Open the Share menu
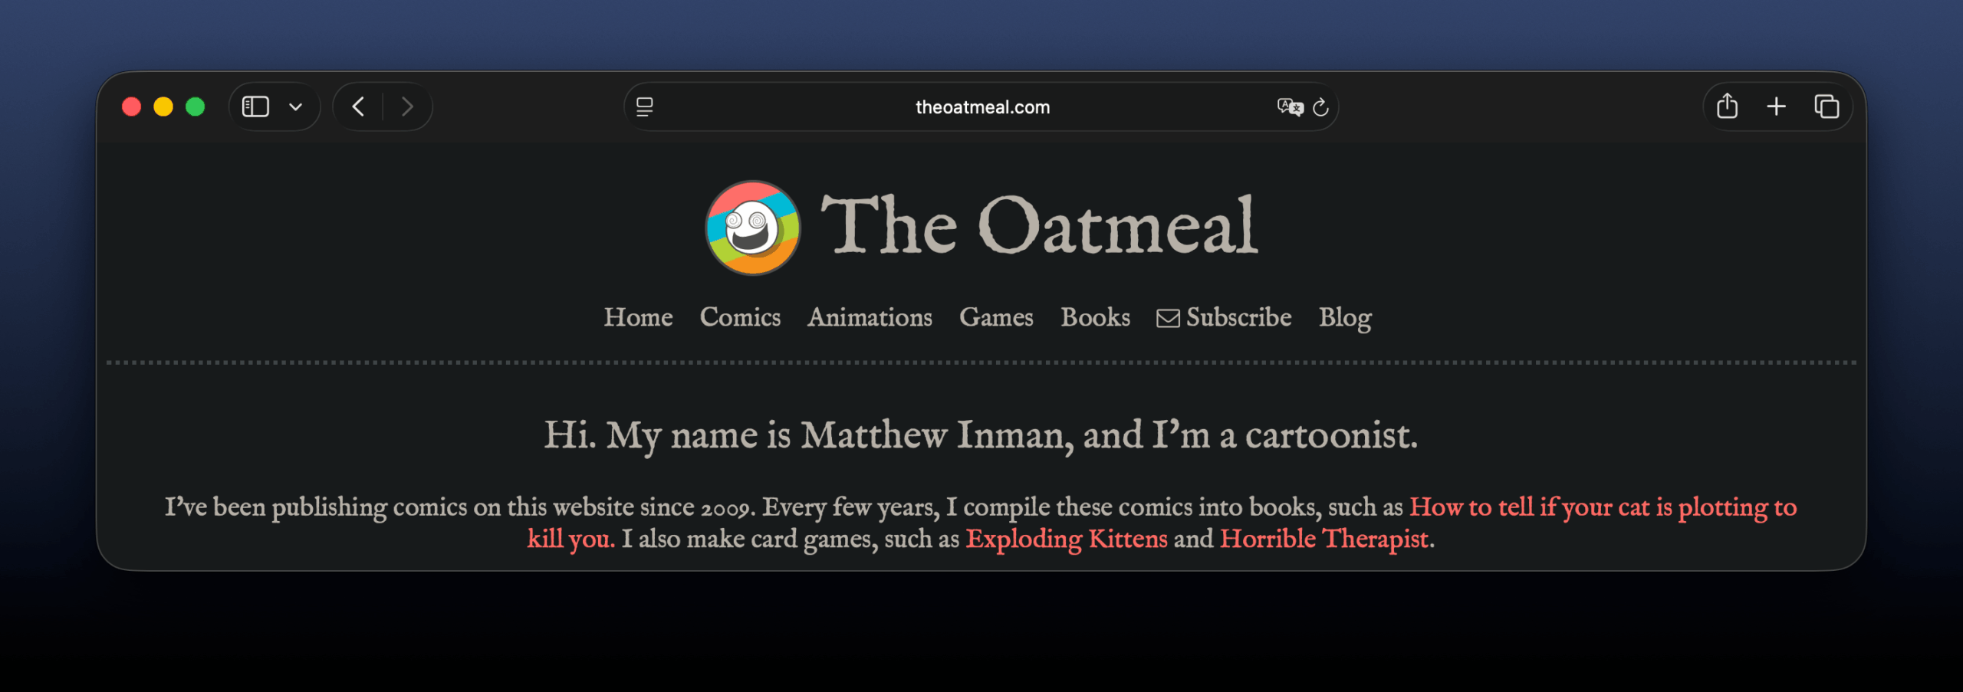The image size is (1963, 692). (x=1727, y=106)
